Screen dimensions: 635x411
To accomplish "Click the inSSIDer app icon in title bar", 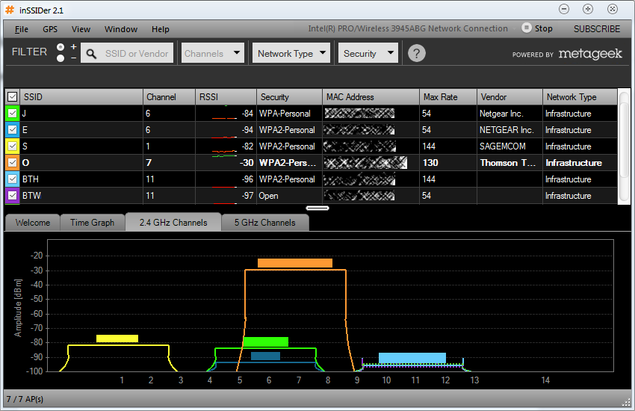I will pos(10,10).
